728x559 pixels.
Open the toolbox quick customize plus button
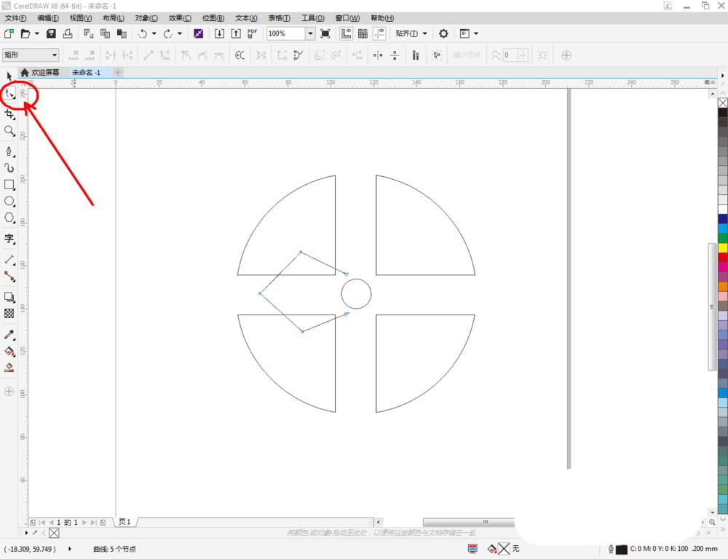click(x=9, y=392)
